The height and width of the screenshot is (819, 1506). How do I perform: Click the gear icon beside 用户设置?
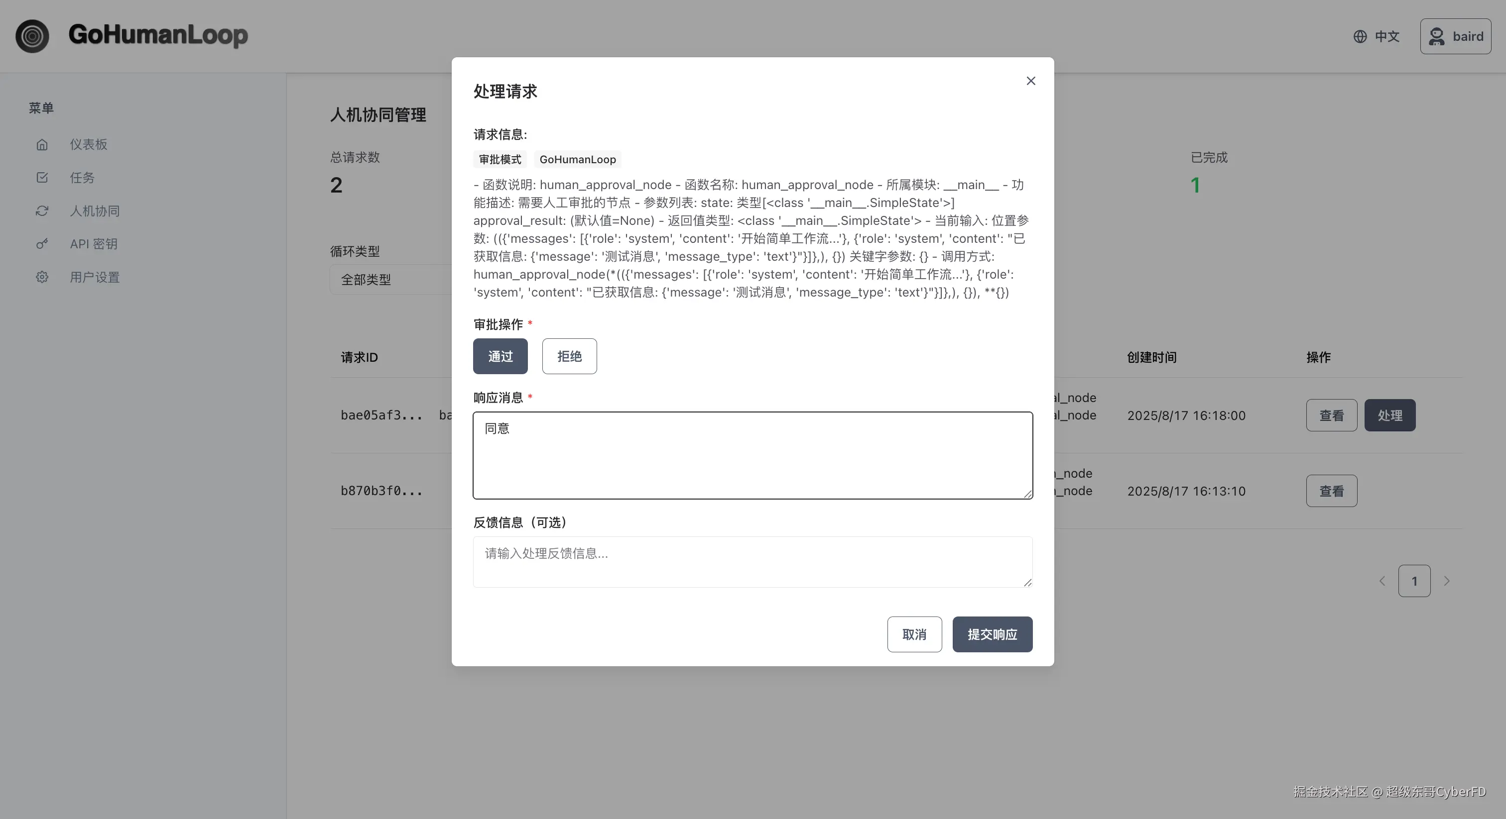click(x=42, y=278)
